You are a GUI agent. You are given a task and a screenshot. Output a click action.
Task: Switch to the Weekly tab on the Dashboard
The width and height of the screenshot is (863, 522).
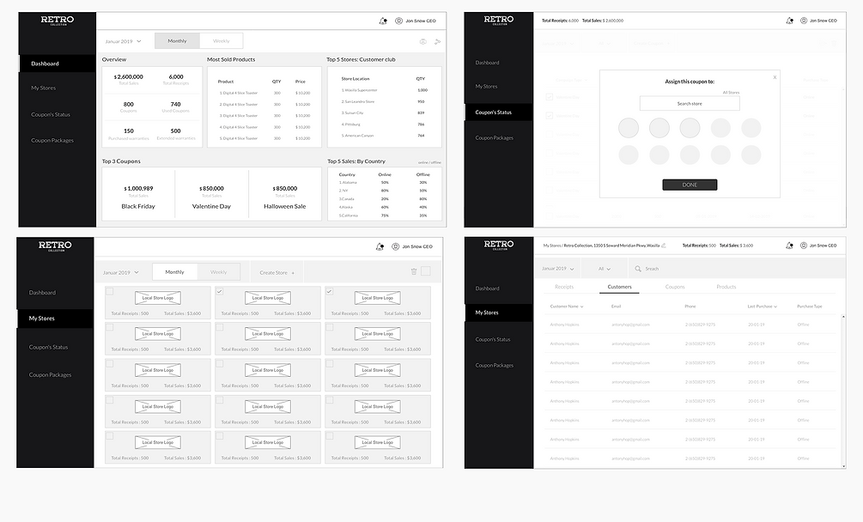tap(222, 40)
